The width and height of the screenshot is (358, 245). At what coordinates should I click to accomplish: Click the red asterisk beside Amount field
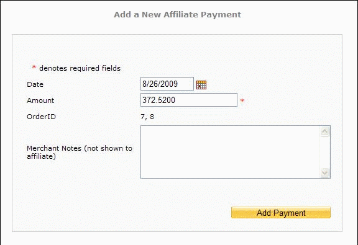[242, 100]
